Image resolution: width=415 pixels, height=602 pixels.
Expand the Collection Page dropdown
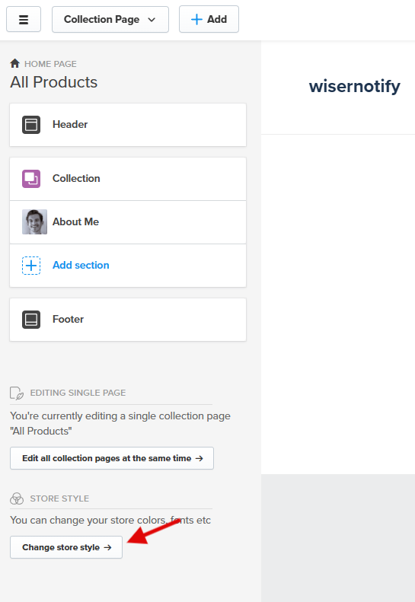coord(110,19)
